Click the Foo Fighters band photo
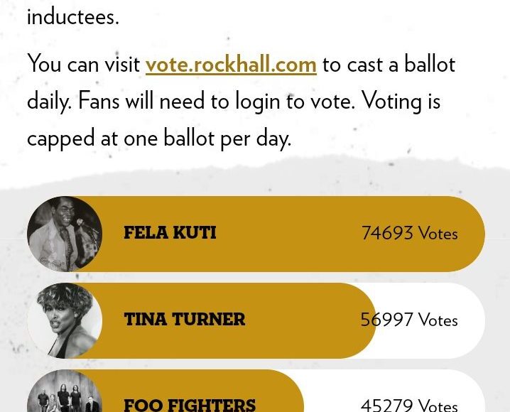 pyautogui.click(x=65, y=394)
